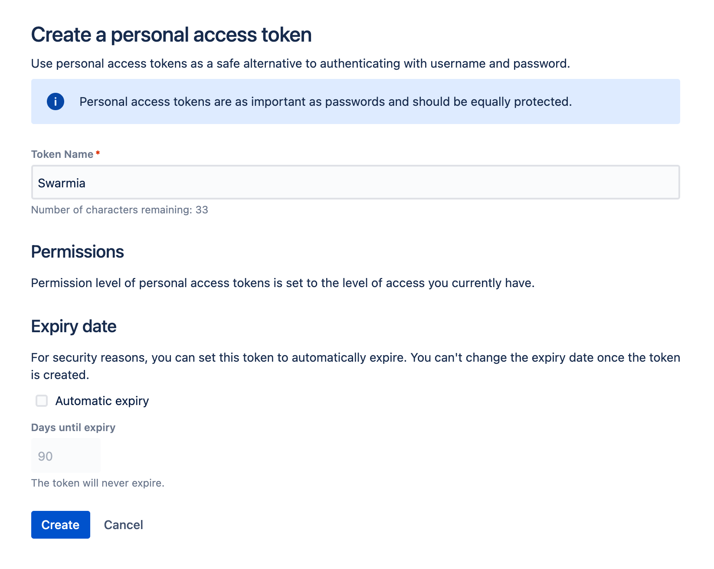The width and height of the screenshot is (714, 569).
Task: Click the banner text about protecting tokens
Action: pos(325,101)
